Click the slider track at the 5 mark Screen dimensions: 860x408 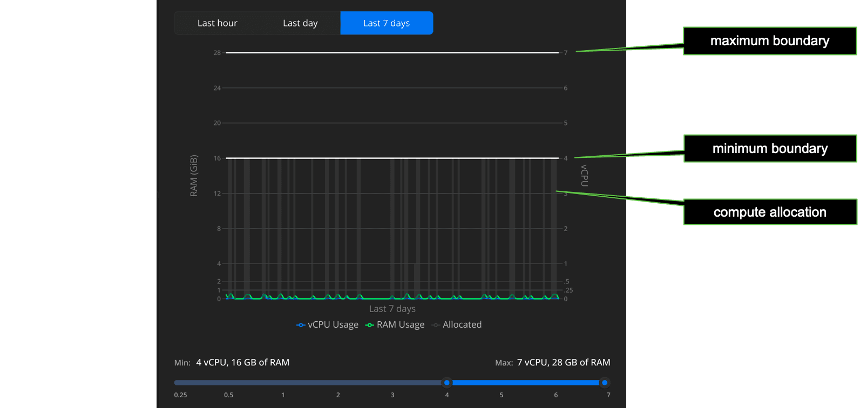pos(501,383)
